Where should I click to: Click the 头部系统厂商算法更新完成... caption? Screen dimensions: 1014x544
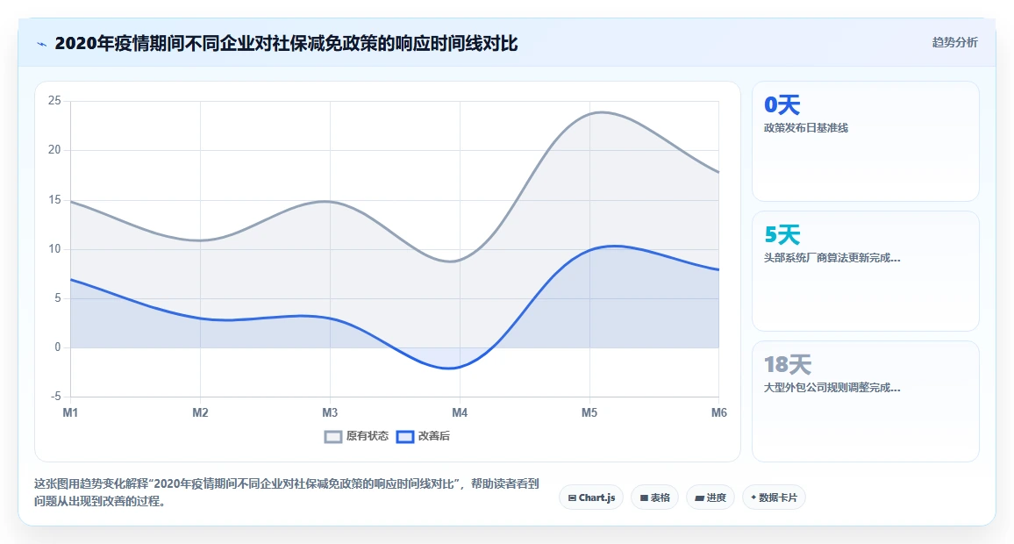(x=832, y=258)
